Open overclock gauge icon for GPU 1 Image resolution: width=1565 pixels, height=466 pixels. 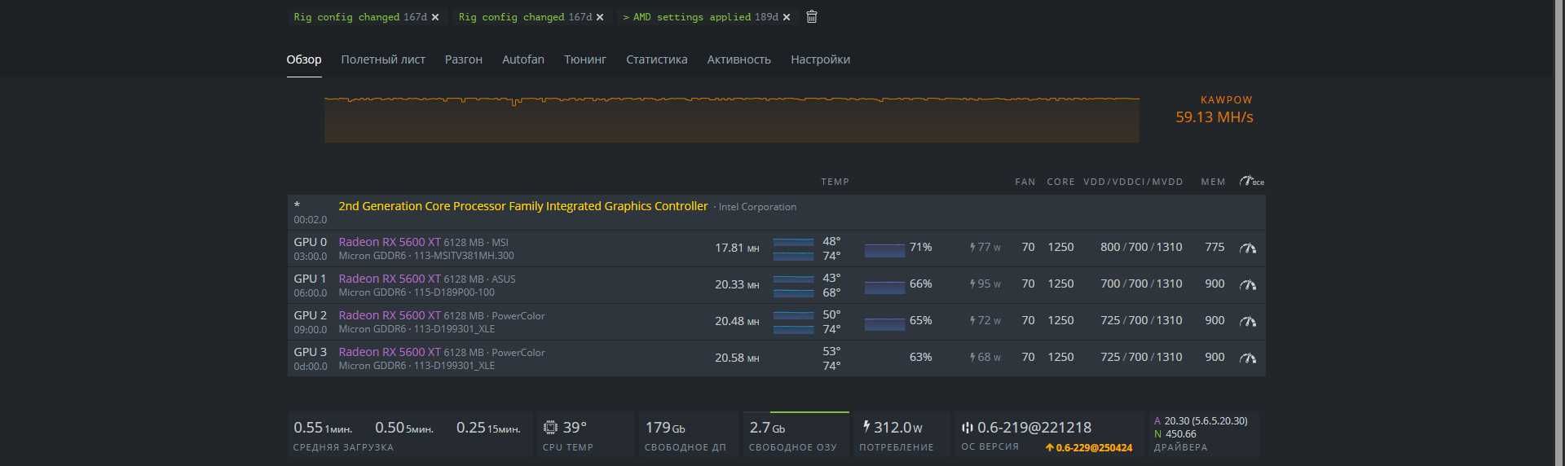click(1248, 284)
